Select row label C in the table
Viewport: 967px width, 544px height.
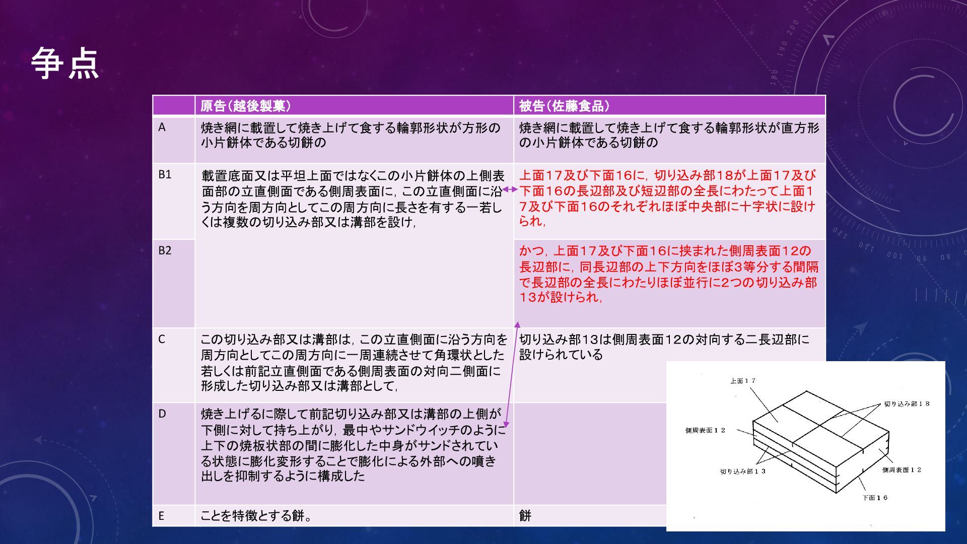162,339
